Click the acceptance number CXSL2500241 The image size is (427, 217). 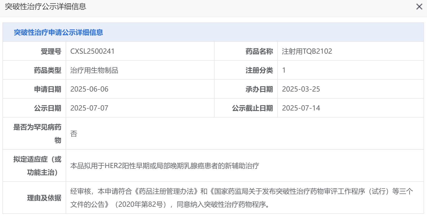92,51
